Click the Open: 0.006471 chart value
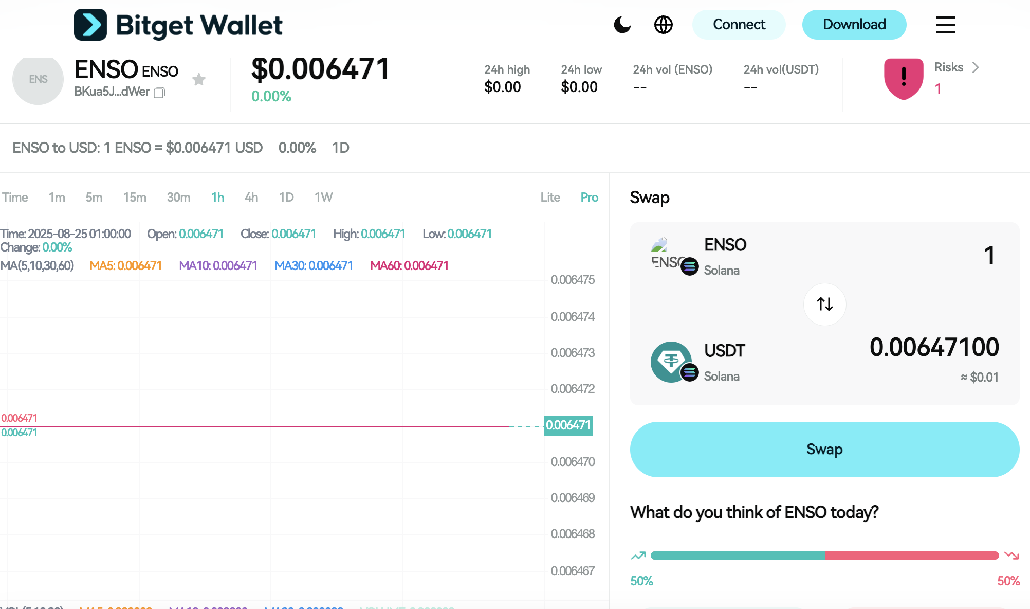1030x609 pixels. point(185,234)
